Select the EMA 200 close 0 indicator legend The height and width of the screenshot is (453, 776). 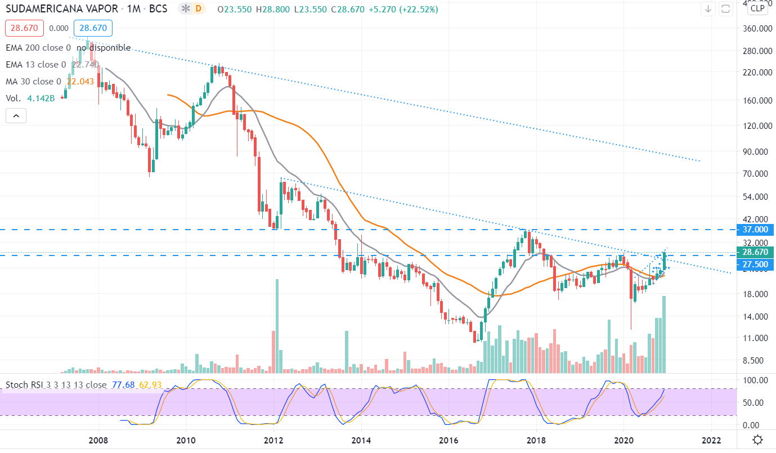(x=38, y=48)
